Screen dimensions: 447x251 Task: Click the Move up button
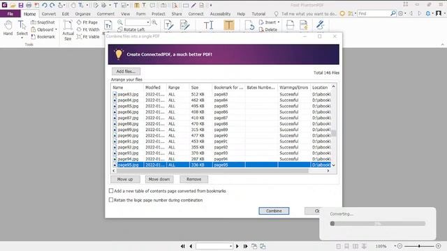click(x=125, y=179)
